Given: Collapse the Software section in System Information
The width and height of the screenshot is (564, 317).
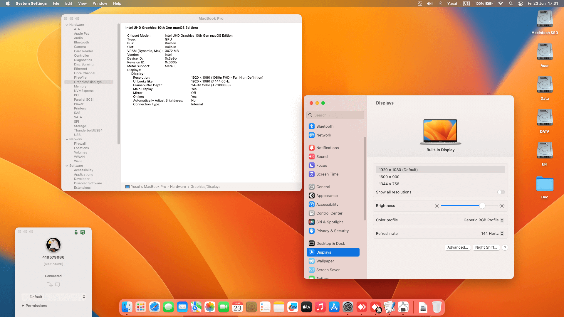Looking at the screenshot, I should tap(67, 166).
